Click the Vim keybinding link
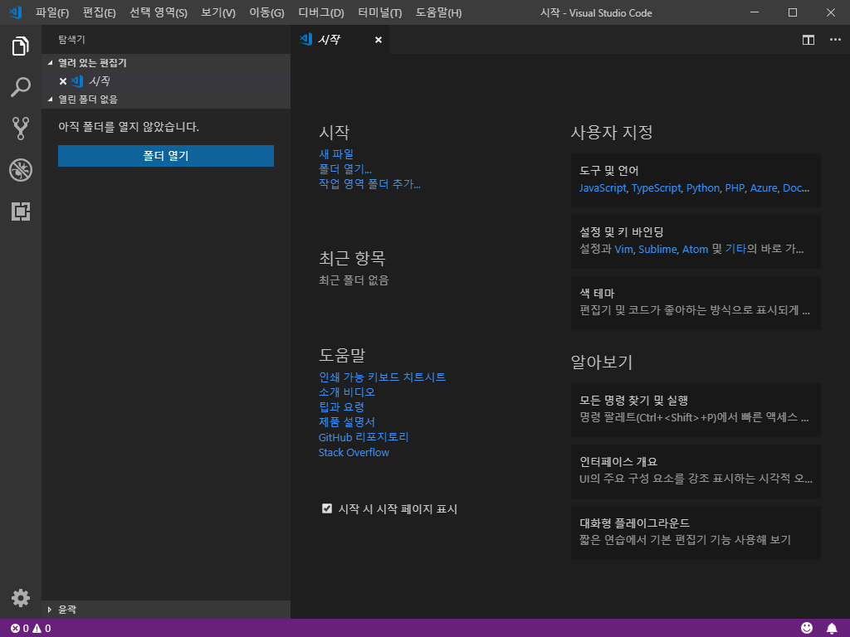This screenshot has width=850, height=637. (x=623, y=249)
